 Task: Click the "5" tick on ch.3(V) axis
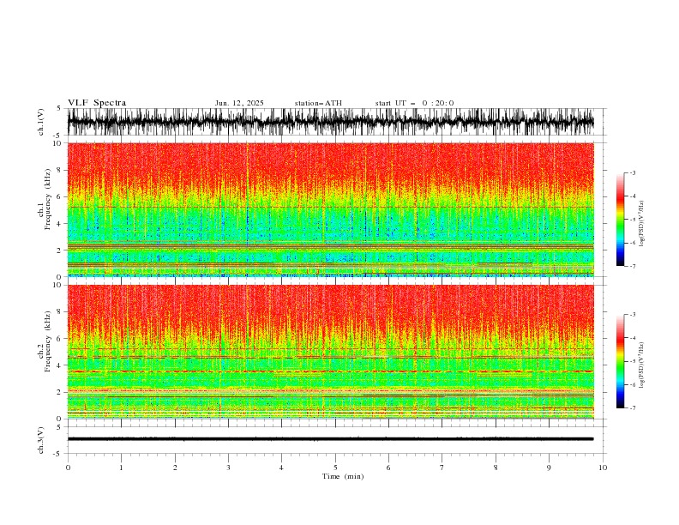[59, 426]
